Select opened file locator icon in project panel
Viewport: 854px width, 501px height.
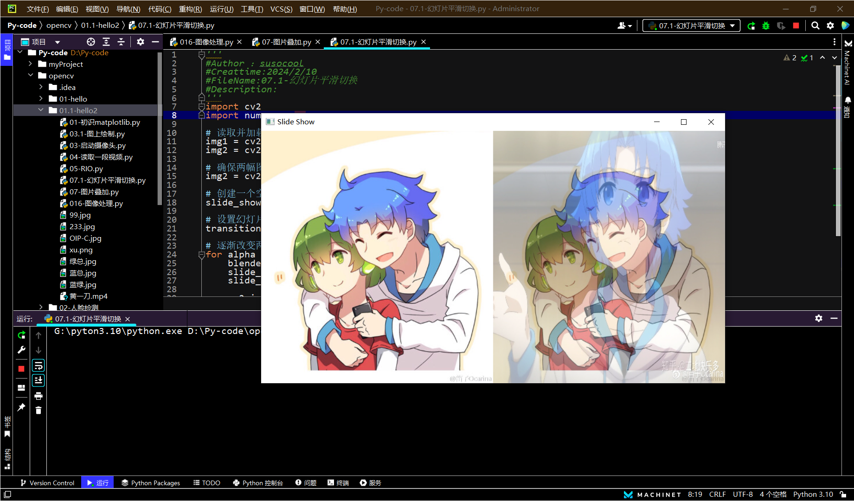coord(91,42)
